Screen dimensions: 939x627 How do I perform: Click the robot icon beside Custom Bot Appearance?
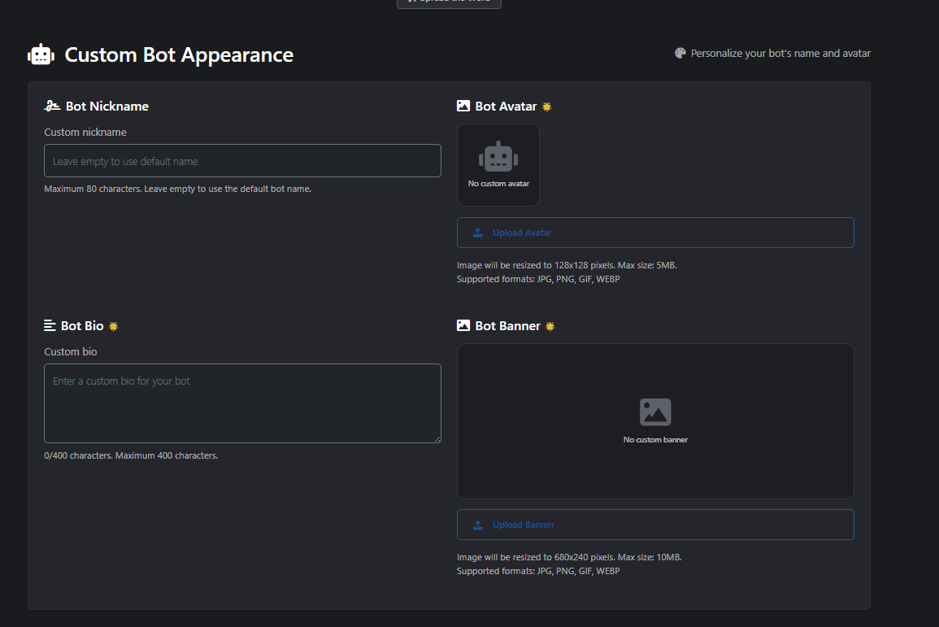[40, 54]
